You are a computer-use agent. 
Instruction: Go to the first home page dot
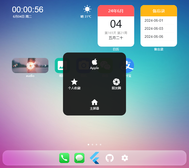point(88,145)
